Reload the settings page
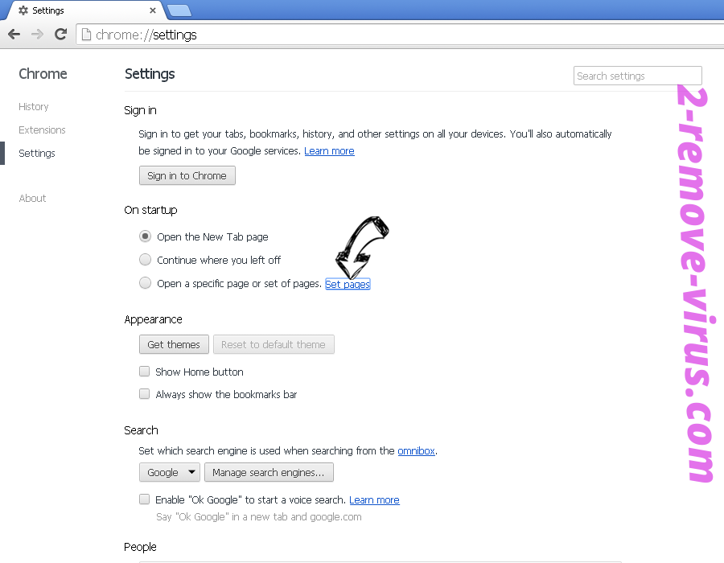This screenshot has height=563, width=724. click(60, 34)
